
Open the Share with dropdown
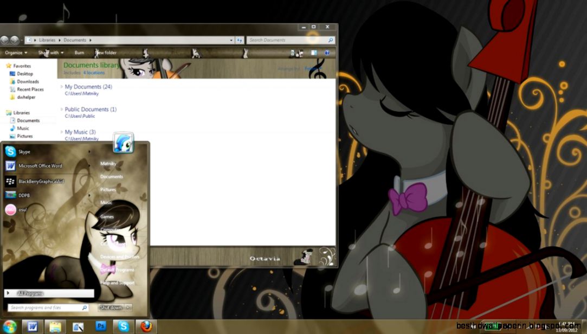pyautogui.click(x=50, y=53)
